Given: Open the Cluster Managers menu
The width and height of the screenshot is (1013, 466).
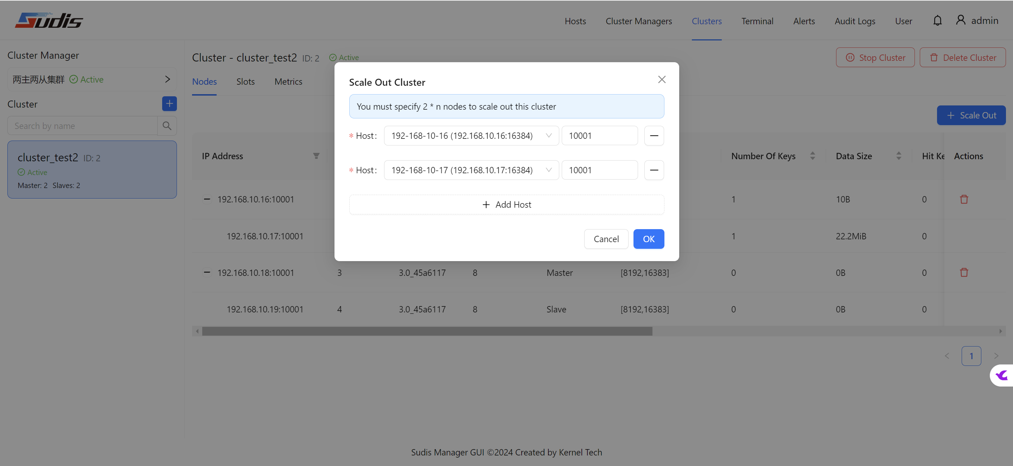Looking at the screenshot, I should coord(639,21).
